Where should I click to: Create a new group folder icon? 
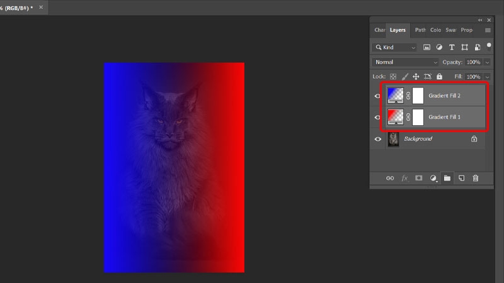[447, 178]
